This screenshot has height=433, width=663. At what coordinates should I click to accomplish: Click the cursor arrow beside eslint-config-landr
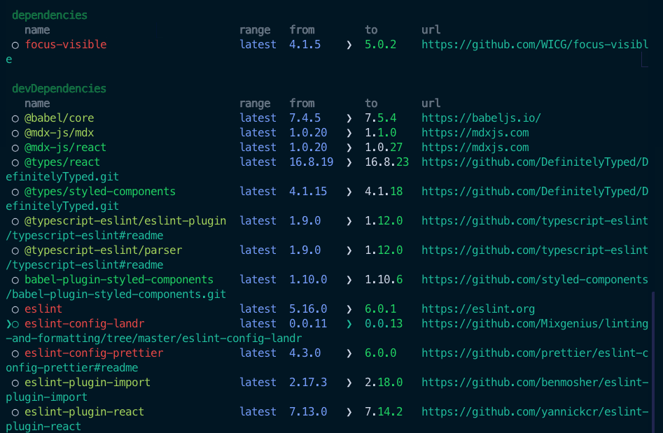(8, 324)
